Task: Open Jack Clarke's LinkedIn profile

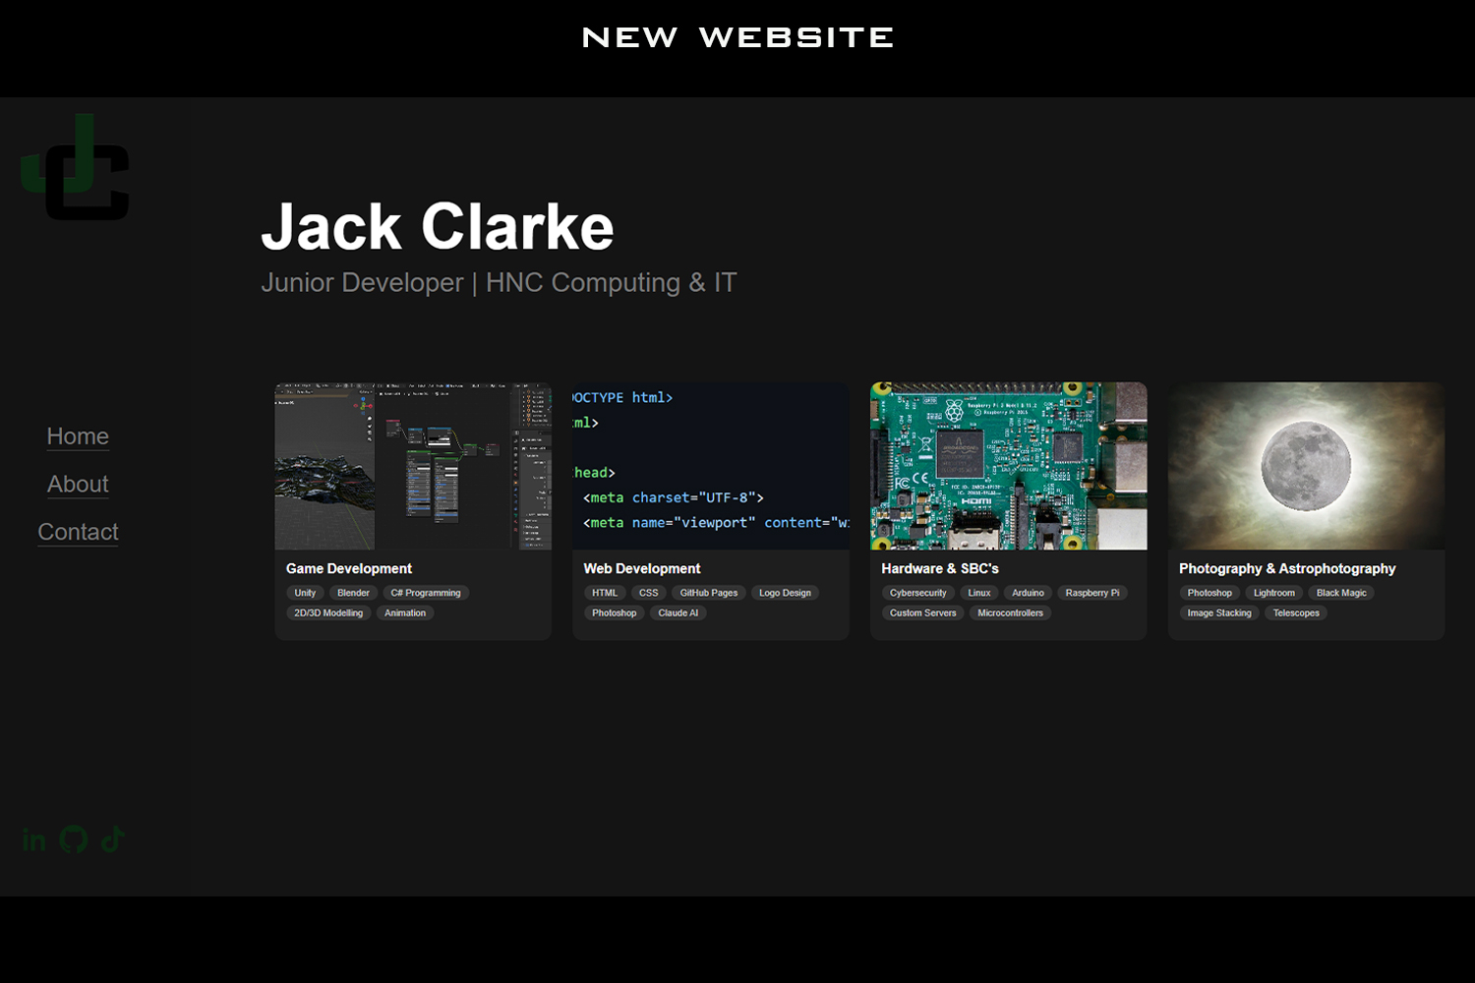Action: click(x=32, y=839)
